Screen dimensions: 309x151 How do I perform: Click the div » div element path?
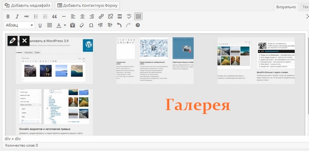click(x=13, y=139)
